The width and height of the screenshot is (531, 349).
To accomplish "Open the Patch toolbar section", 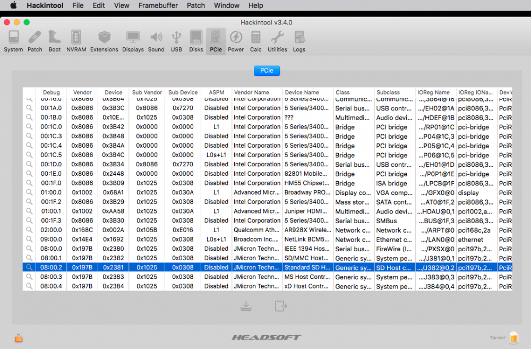I will pos(35,41).
